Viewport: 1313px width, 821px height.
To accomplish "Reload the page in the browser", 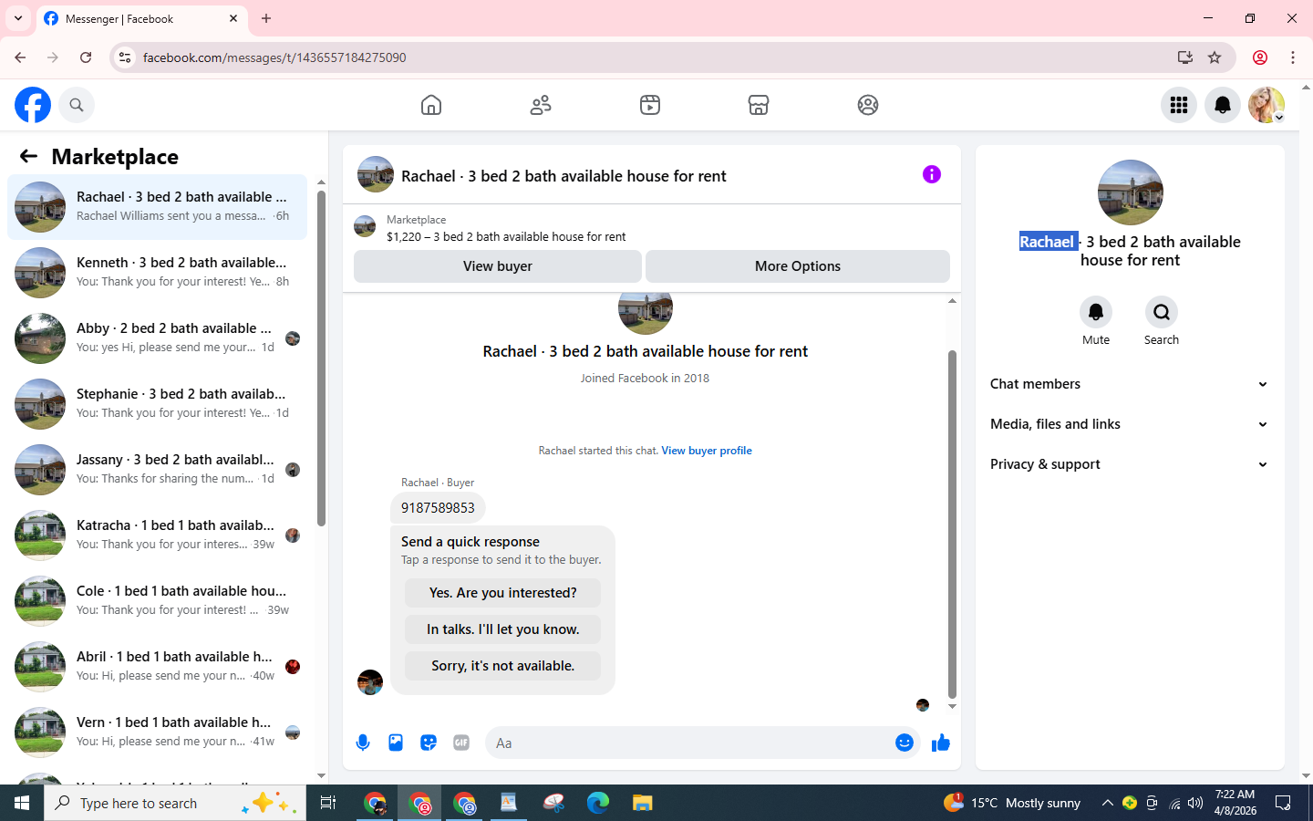I will coord(86,57).
